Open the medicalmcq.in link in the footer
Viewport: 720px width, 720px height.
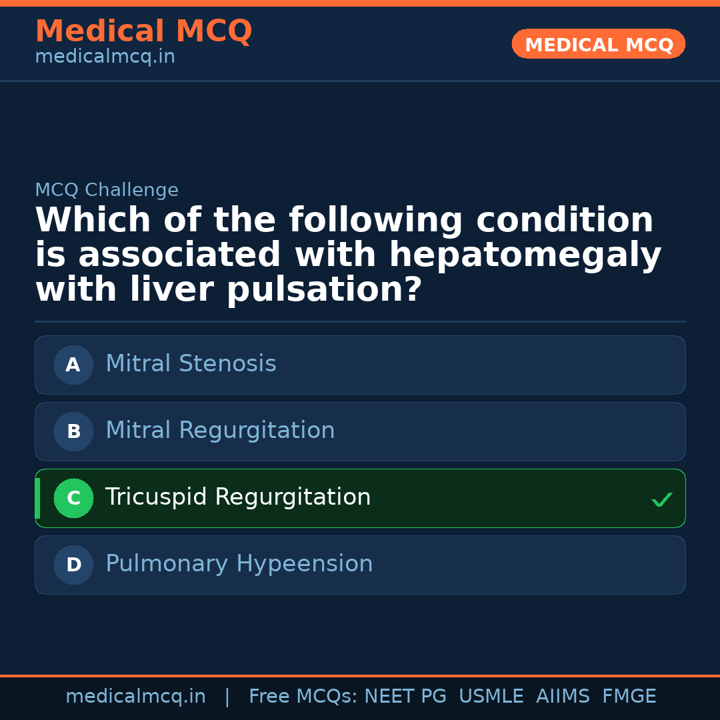(135, 697)
